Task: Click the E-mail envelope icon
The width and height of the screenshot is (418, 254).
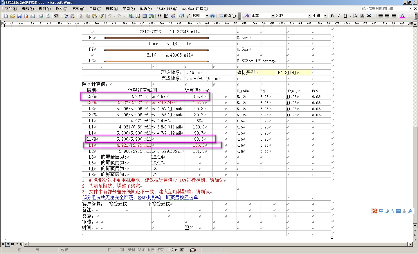Action: (x=33, y=16)
